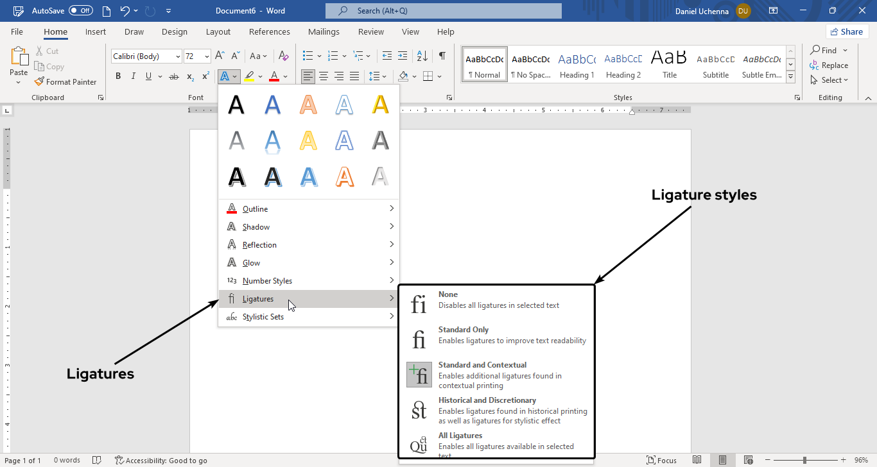Viewport: 877px width, 467px height.
Task: Click the Bold formatting icon
Action: 118,76
